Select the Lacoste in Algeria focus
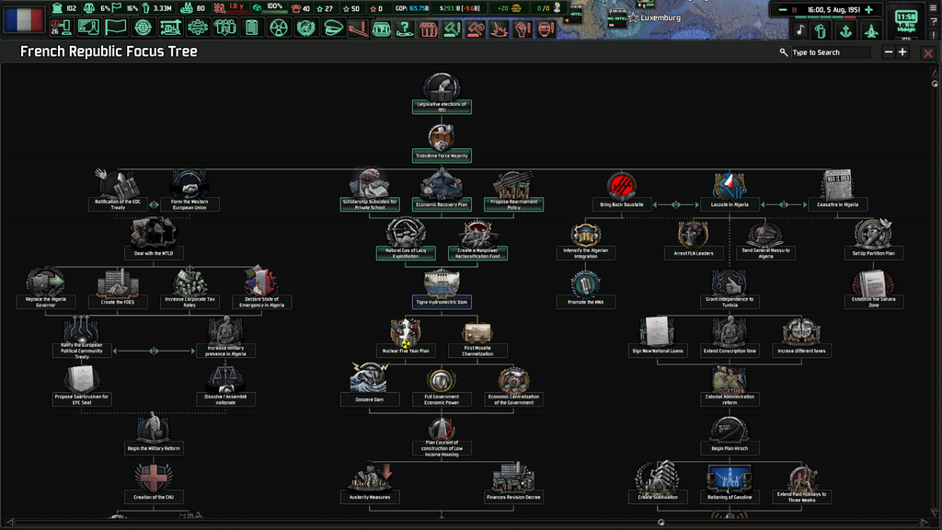This screenshot has width=942, height=530. click(729, 190)
